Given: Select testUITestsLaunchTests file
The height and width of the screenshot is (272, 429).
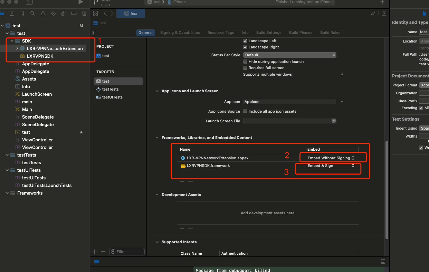Looking at the screenshot, I should pos(47,185).
